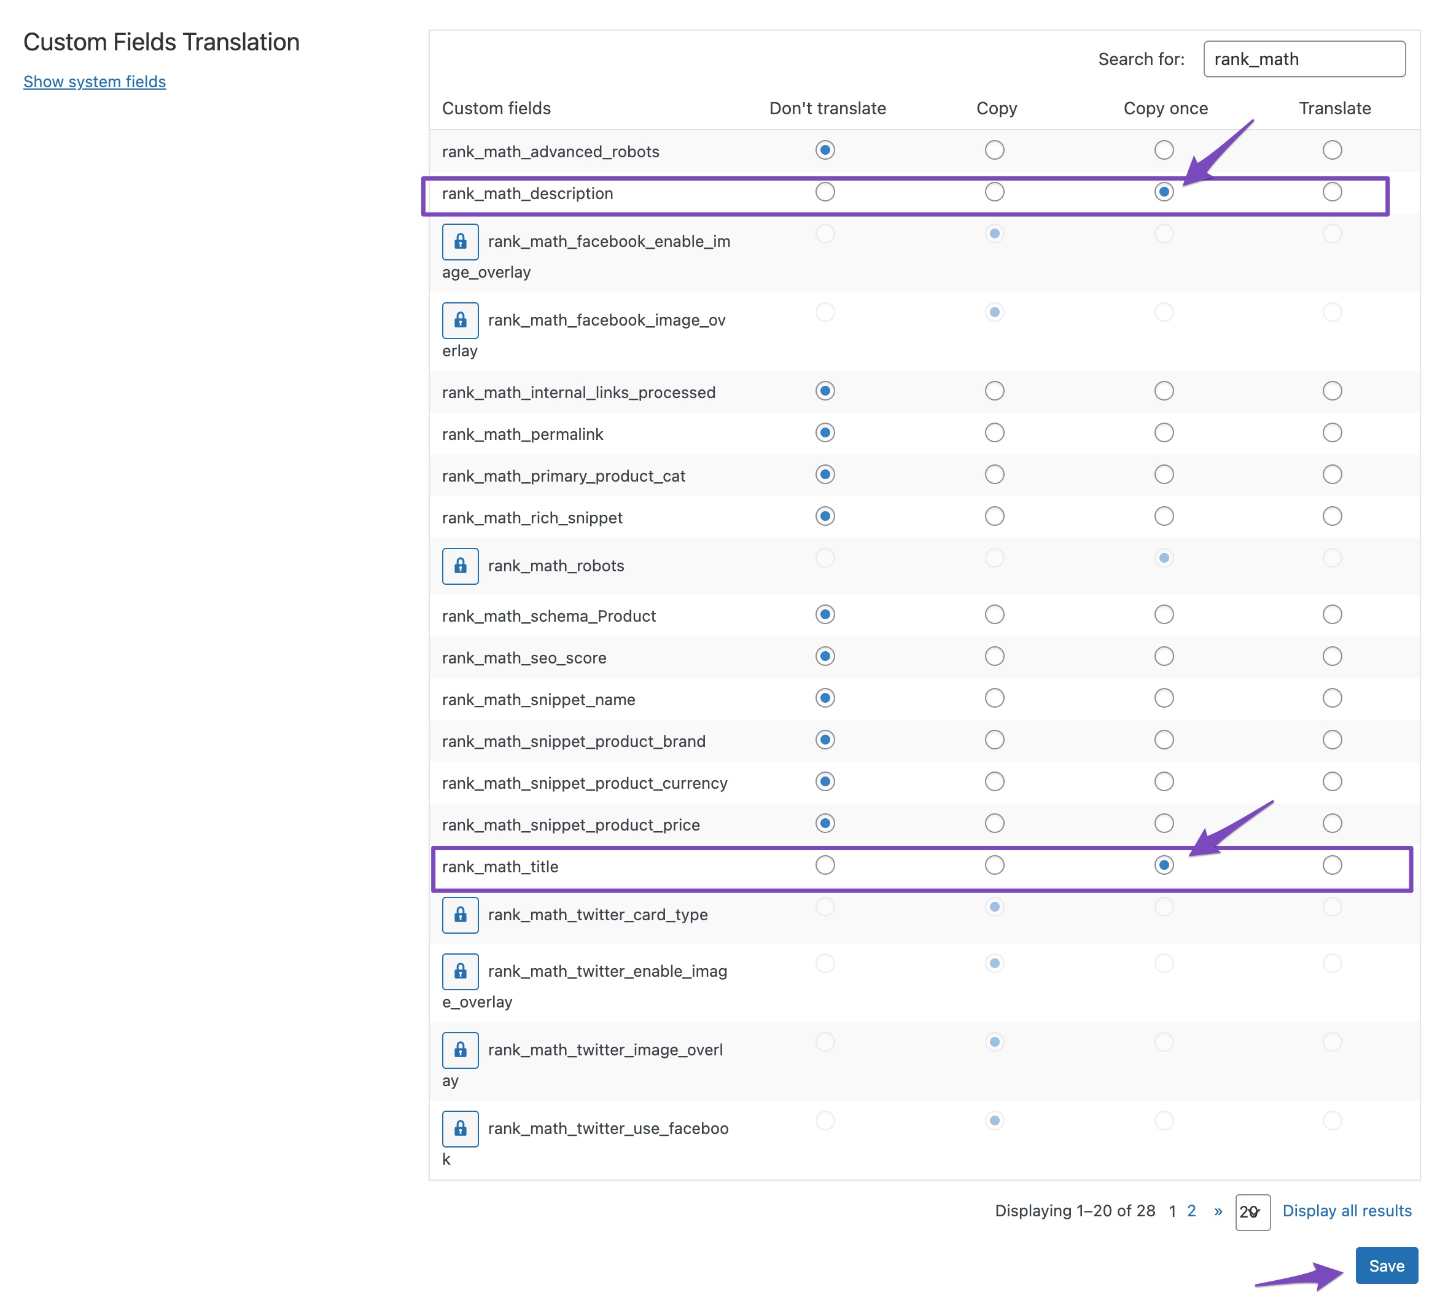Click the rank_math_seo_score field name

(524, 658)
